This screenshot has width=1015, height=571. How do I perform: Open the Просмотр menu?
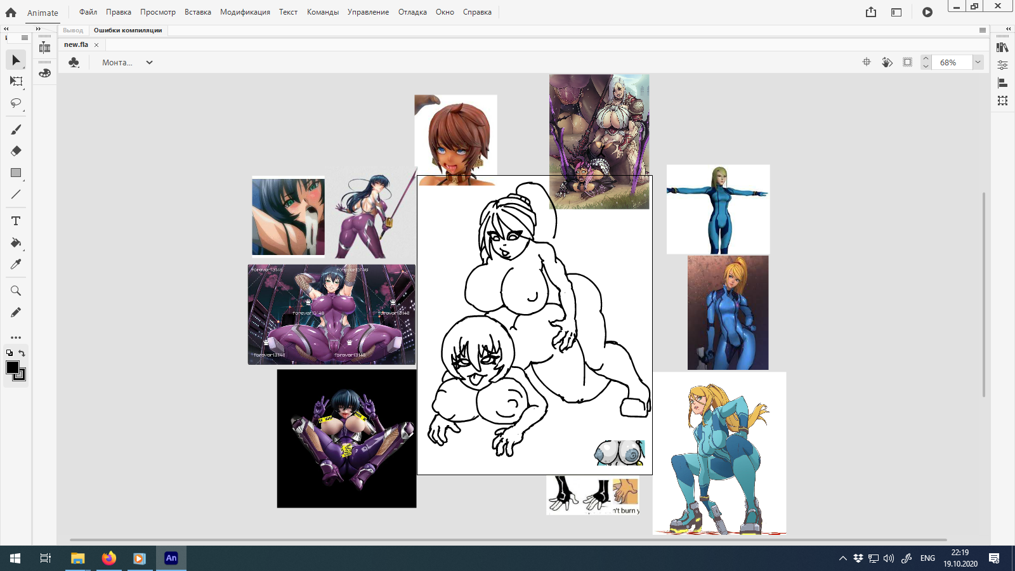click(158, 12)
